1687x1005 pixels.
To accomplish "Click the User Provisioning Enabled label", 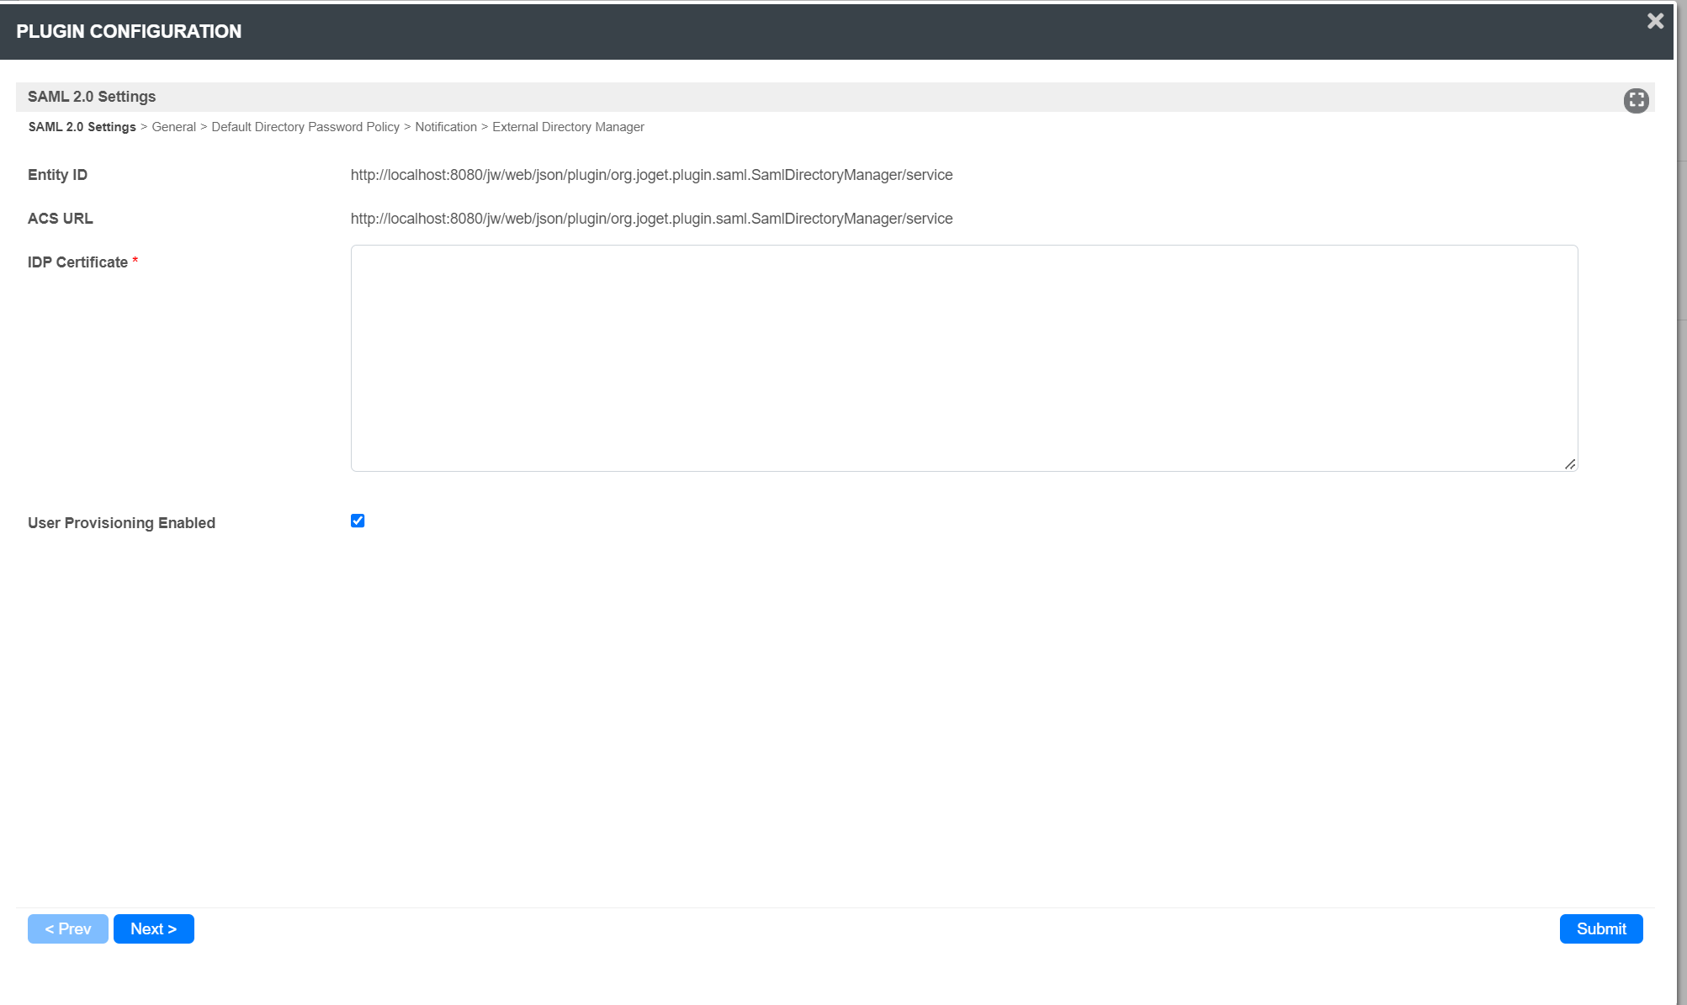I will [x=121, y=523].
